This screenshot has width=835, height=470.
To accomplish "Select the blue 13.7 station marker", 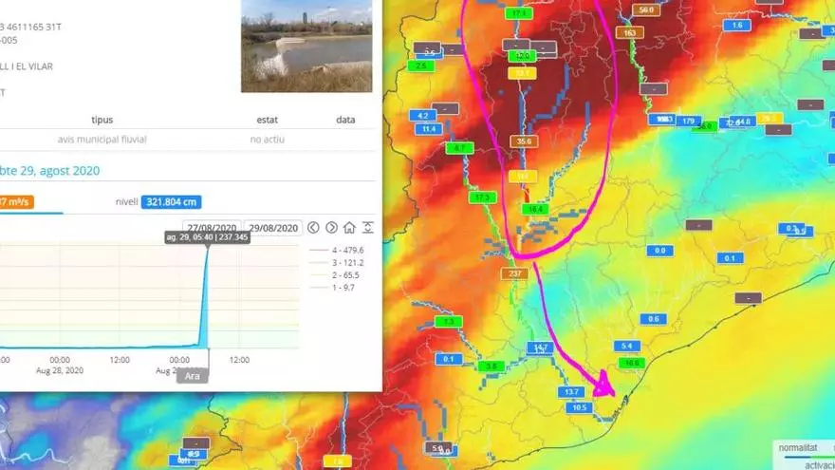I will tap(571, 391).
